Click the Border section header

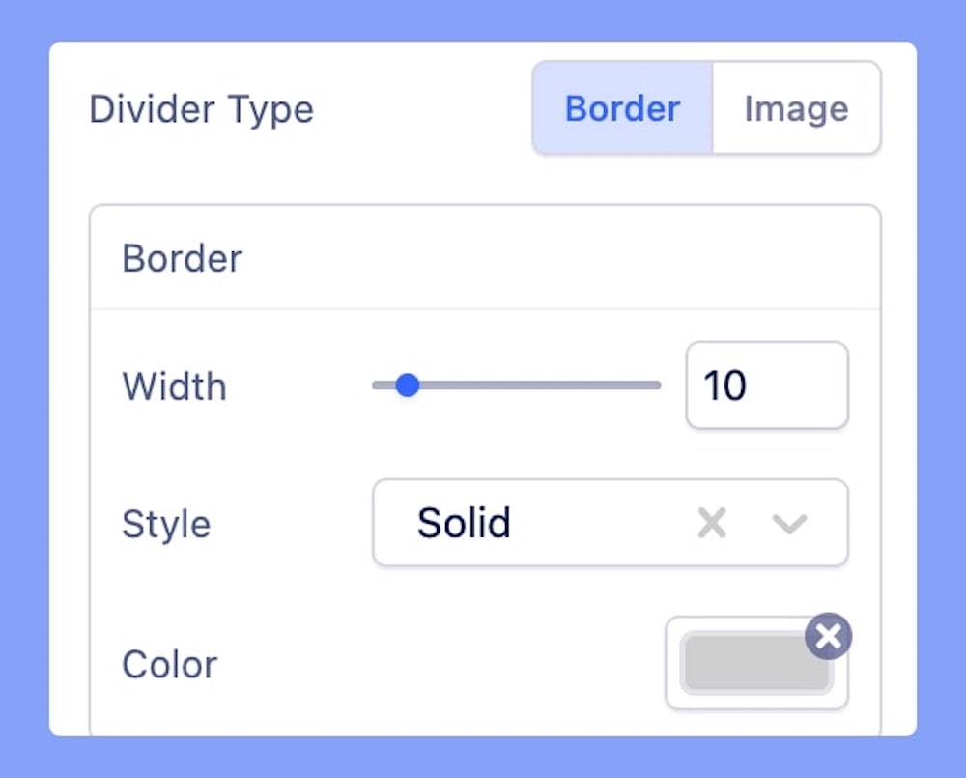click(182, 259)
